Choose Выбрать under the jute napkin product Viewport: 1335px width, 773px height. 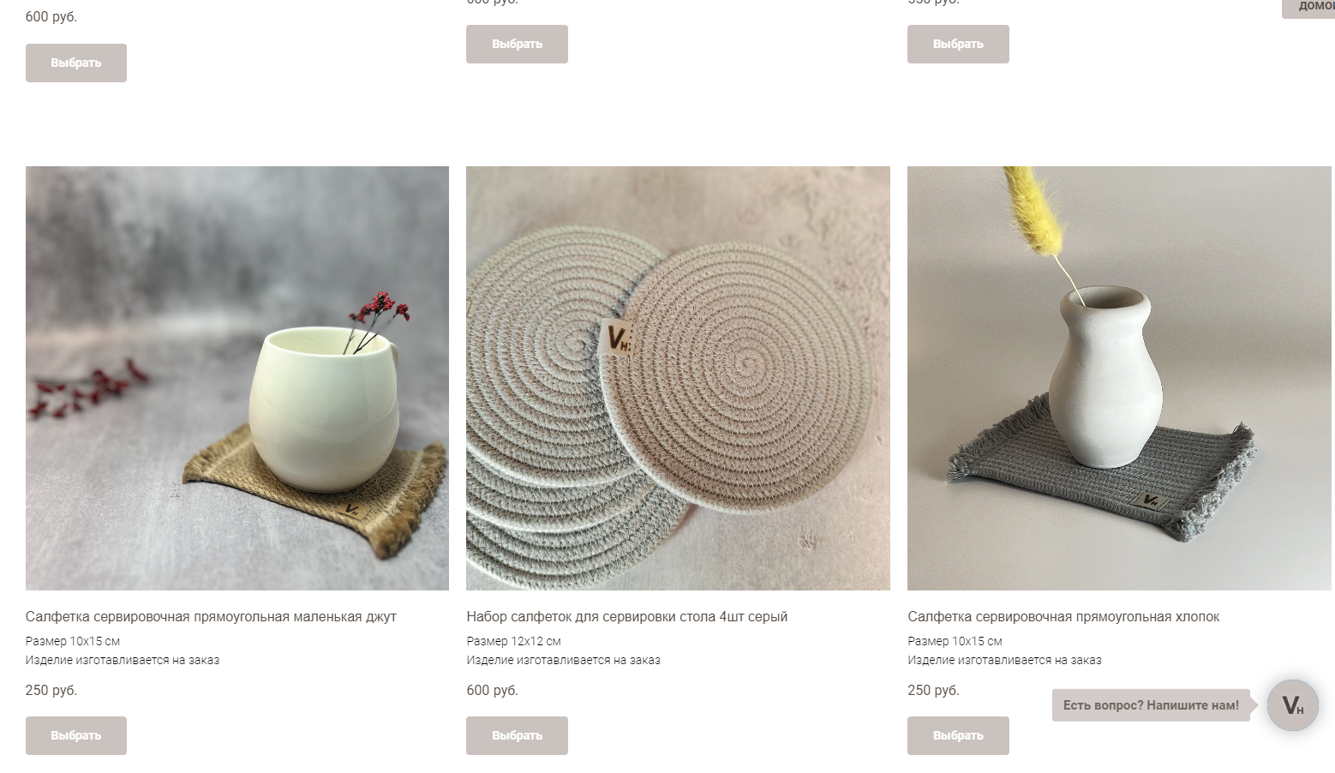(76, 735)
